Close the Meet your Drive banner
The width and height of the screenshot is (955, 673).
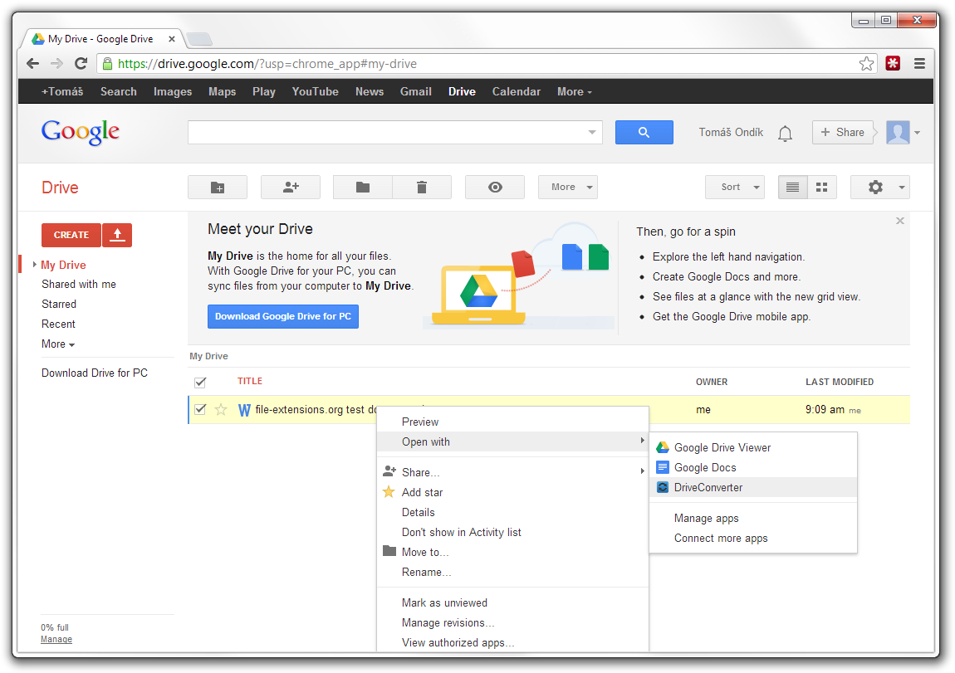point(900,221)
